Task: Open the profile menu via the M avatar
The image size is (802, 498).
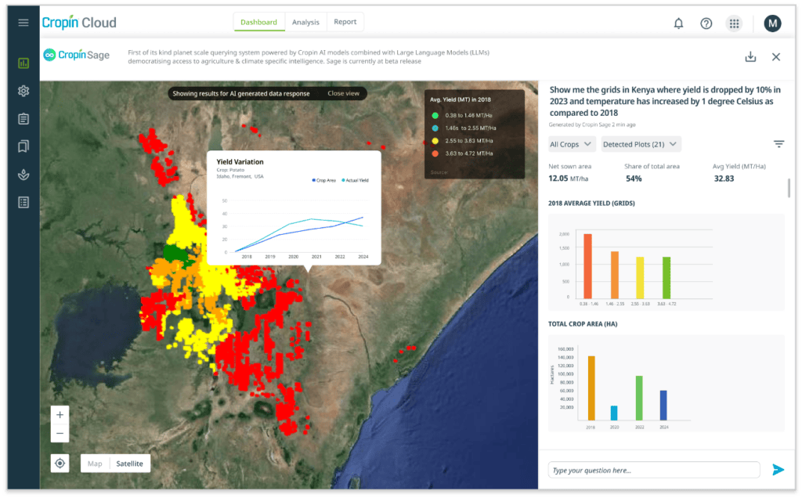Action: coord(772,23)
